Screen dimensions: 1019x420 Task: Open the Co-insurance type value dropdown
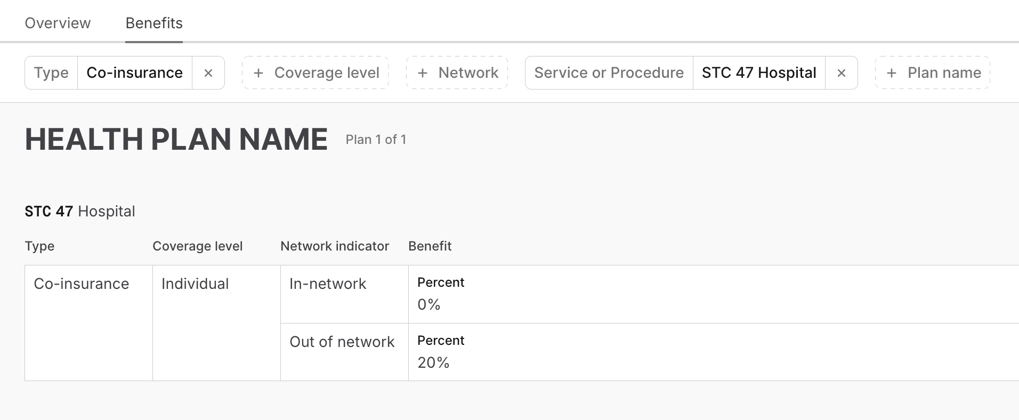click(134, 73)
